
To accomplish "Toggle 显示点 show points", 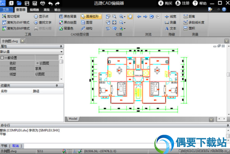I will tap(41, 16).
